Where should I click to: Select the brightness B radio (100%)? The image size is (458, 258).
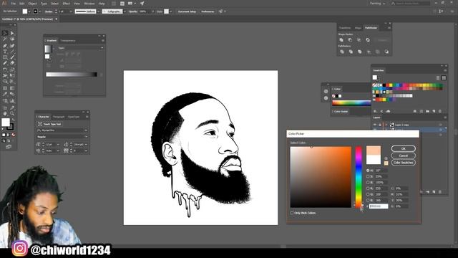(368, 182)
